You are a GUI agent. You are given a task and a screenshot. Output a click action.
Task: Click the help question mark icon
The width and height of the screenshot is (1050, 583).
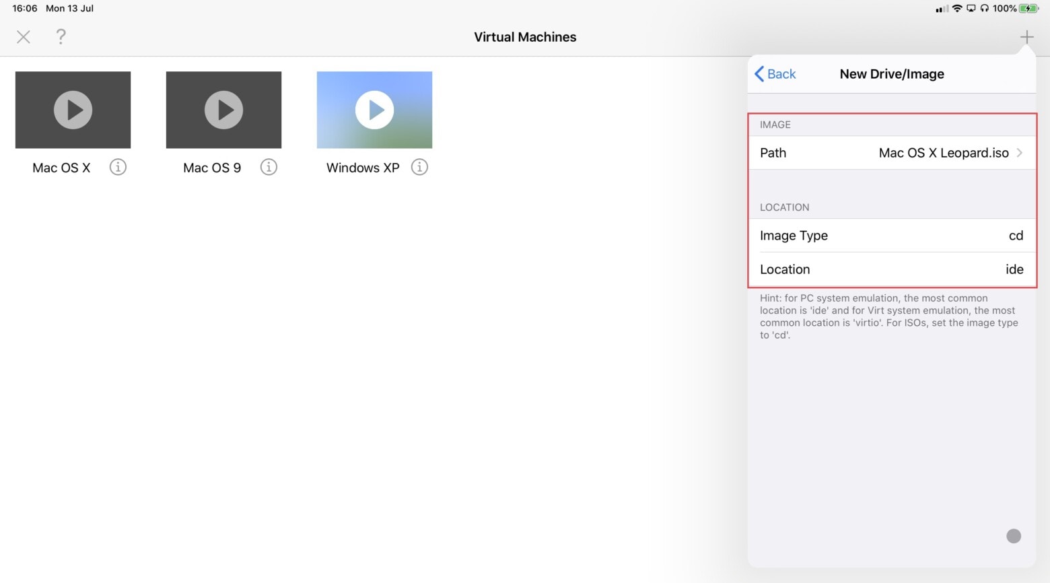coord(61,36)
